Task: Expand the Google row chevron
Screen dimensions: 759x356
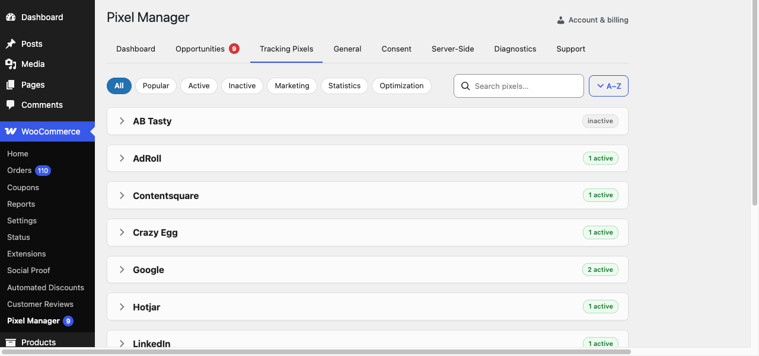Action: point(122,270)
